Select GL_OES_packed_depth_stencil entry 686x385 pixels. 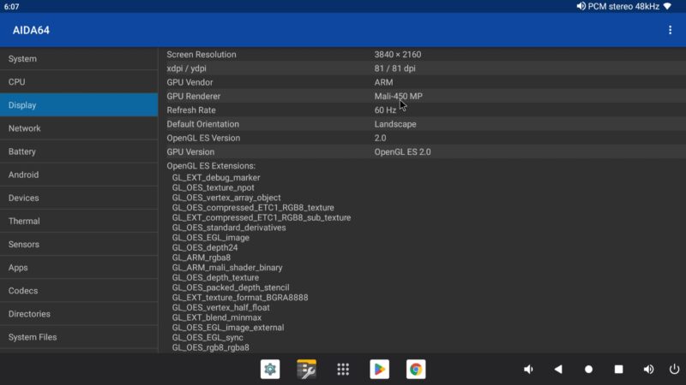coord(231,287)
